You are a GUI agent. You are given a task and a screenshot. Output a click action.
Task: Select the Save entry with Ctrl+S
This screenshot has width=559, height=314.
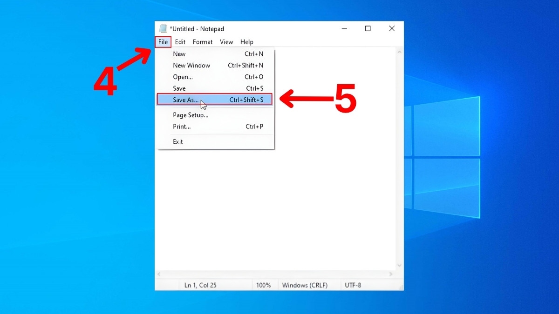pos(215,88)
